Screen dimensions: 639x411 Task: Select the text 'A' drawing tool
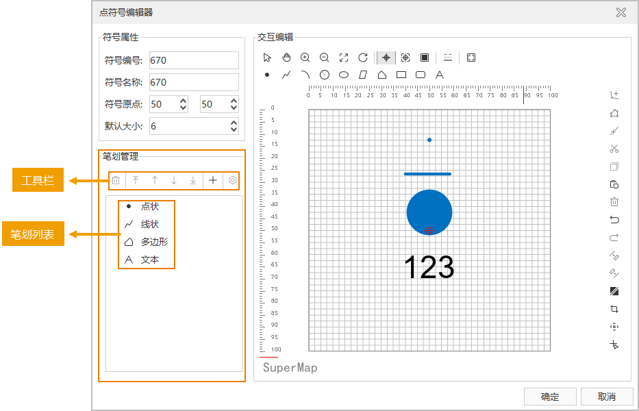point(440,75)
